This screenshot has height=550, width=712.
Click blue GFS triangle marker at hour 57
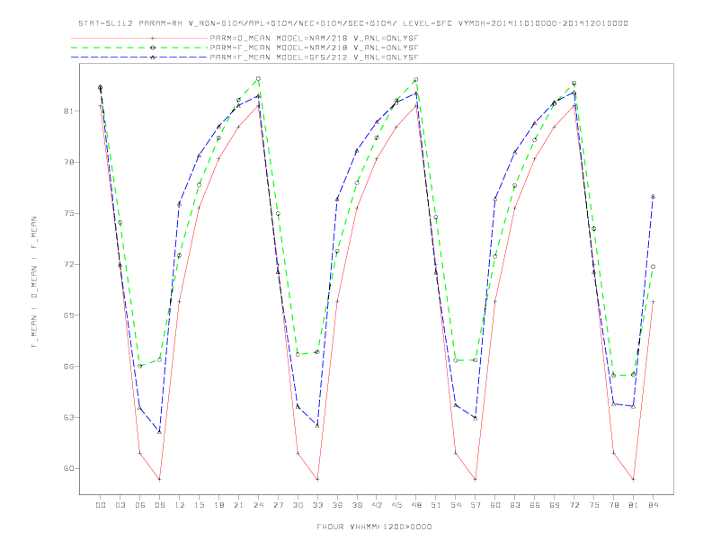tap(476, 419)
